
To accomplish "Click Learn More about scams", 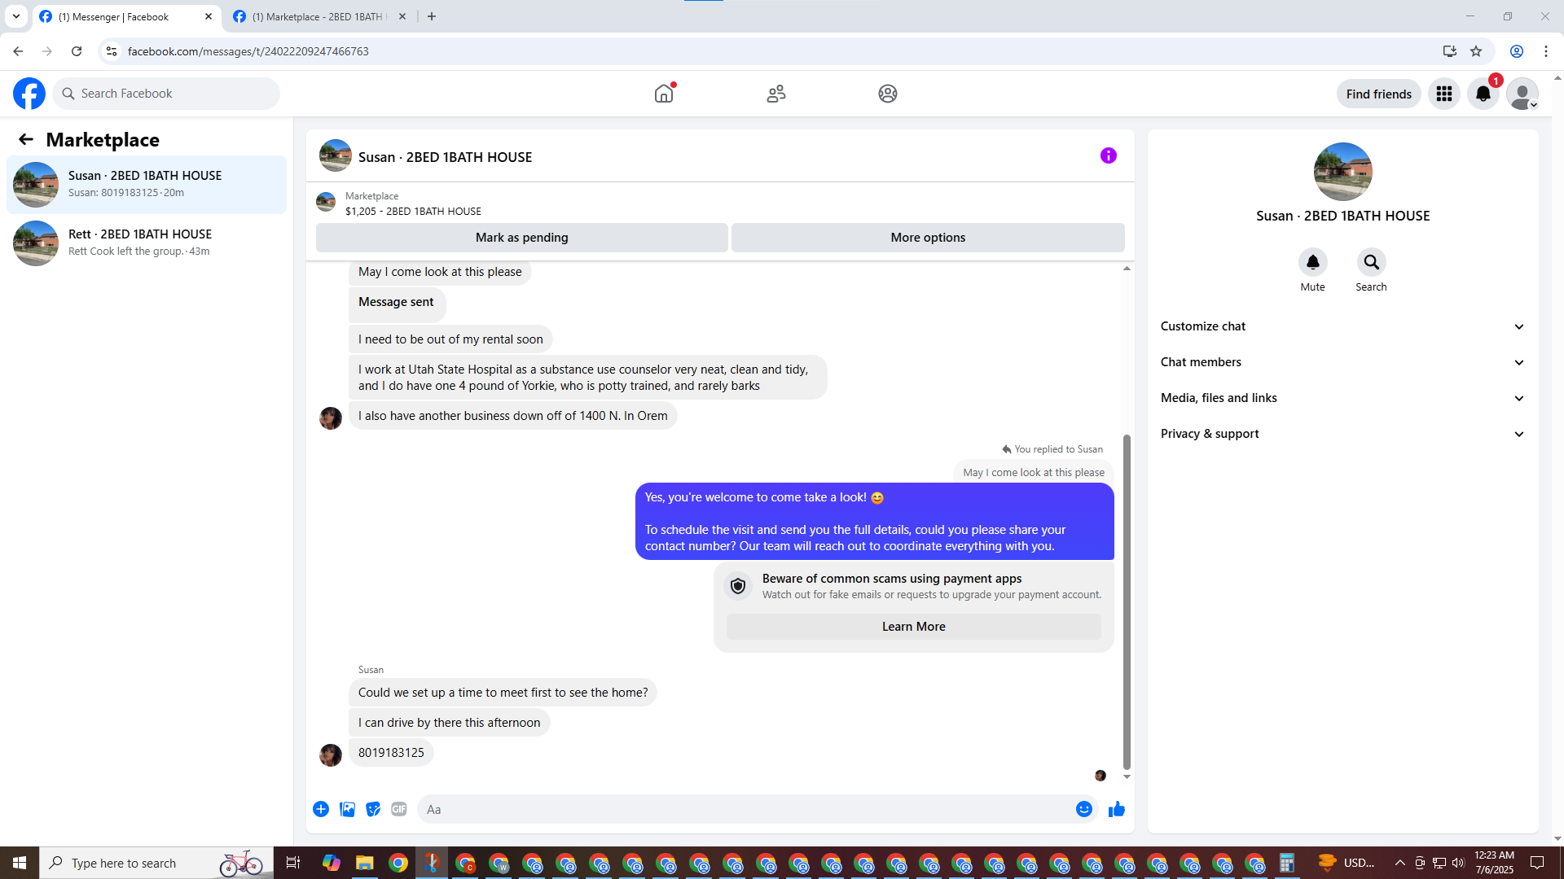I will click(913, 627).
